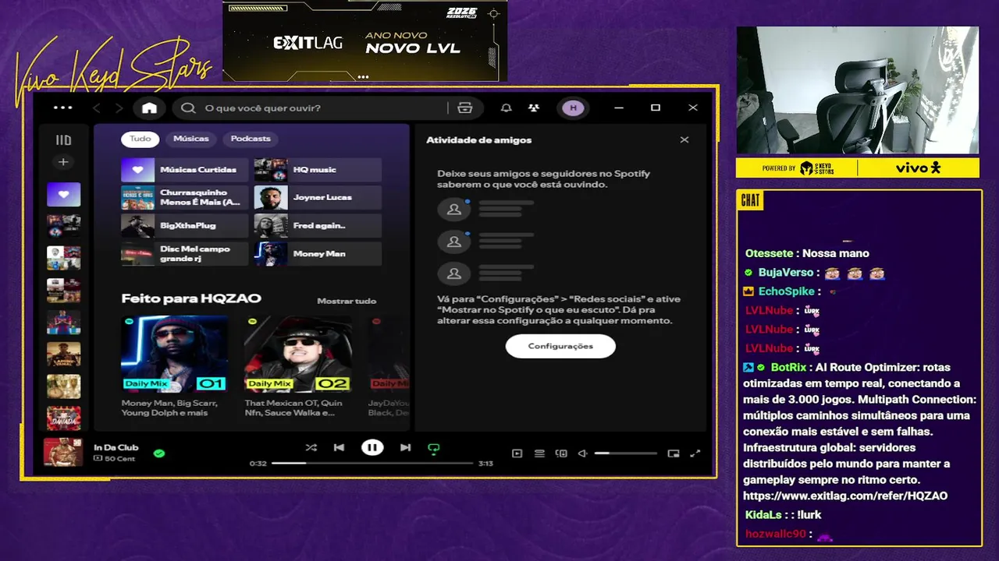Click KidaLs username in chat
This screenshot has height=561, width=999.
763,515
